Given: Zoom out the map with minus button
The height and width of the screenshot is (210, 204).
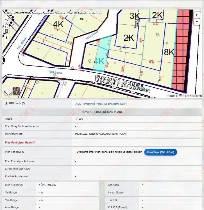Looking at the screenshot, I should [196, 21].
